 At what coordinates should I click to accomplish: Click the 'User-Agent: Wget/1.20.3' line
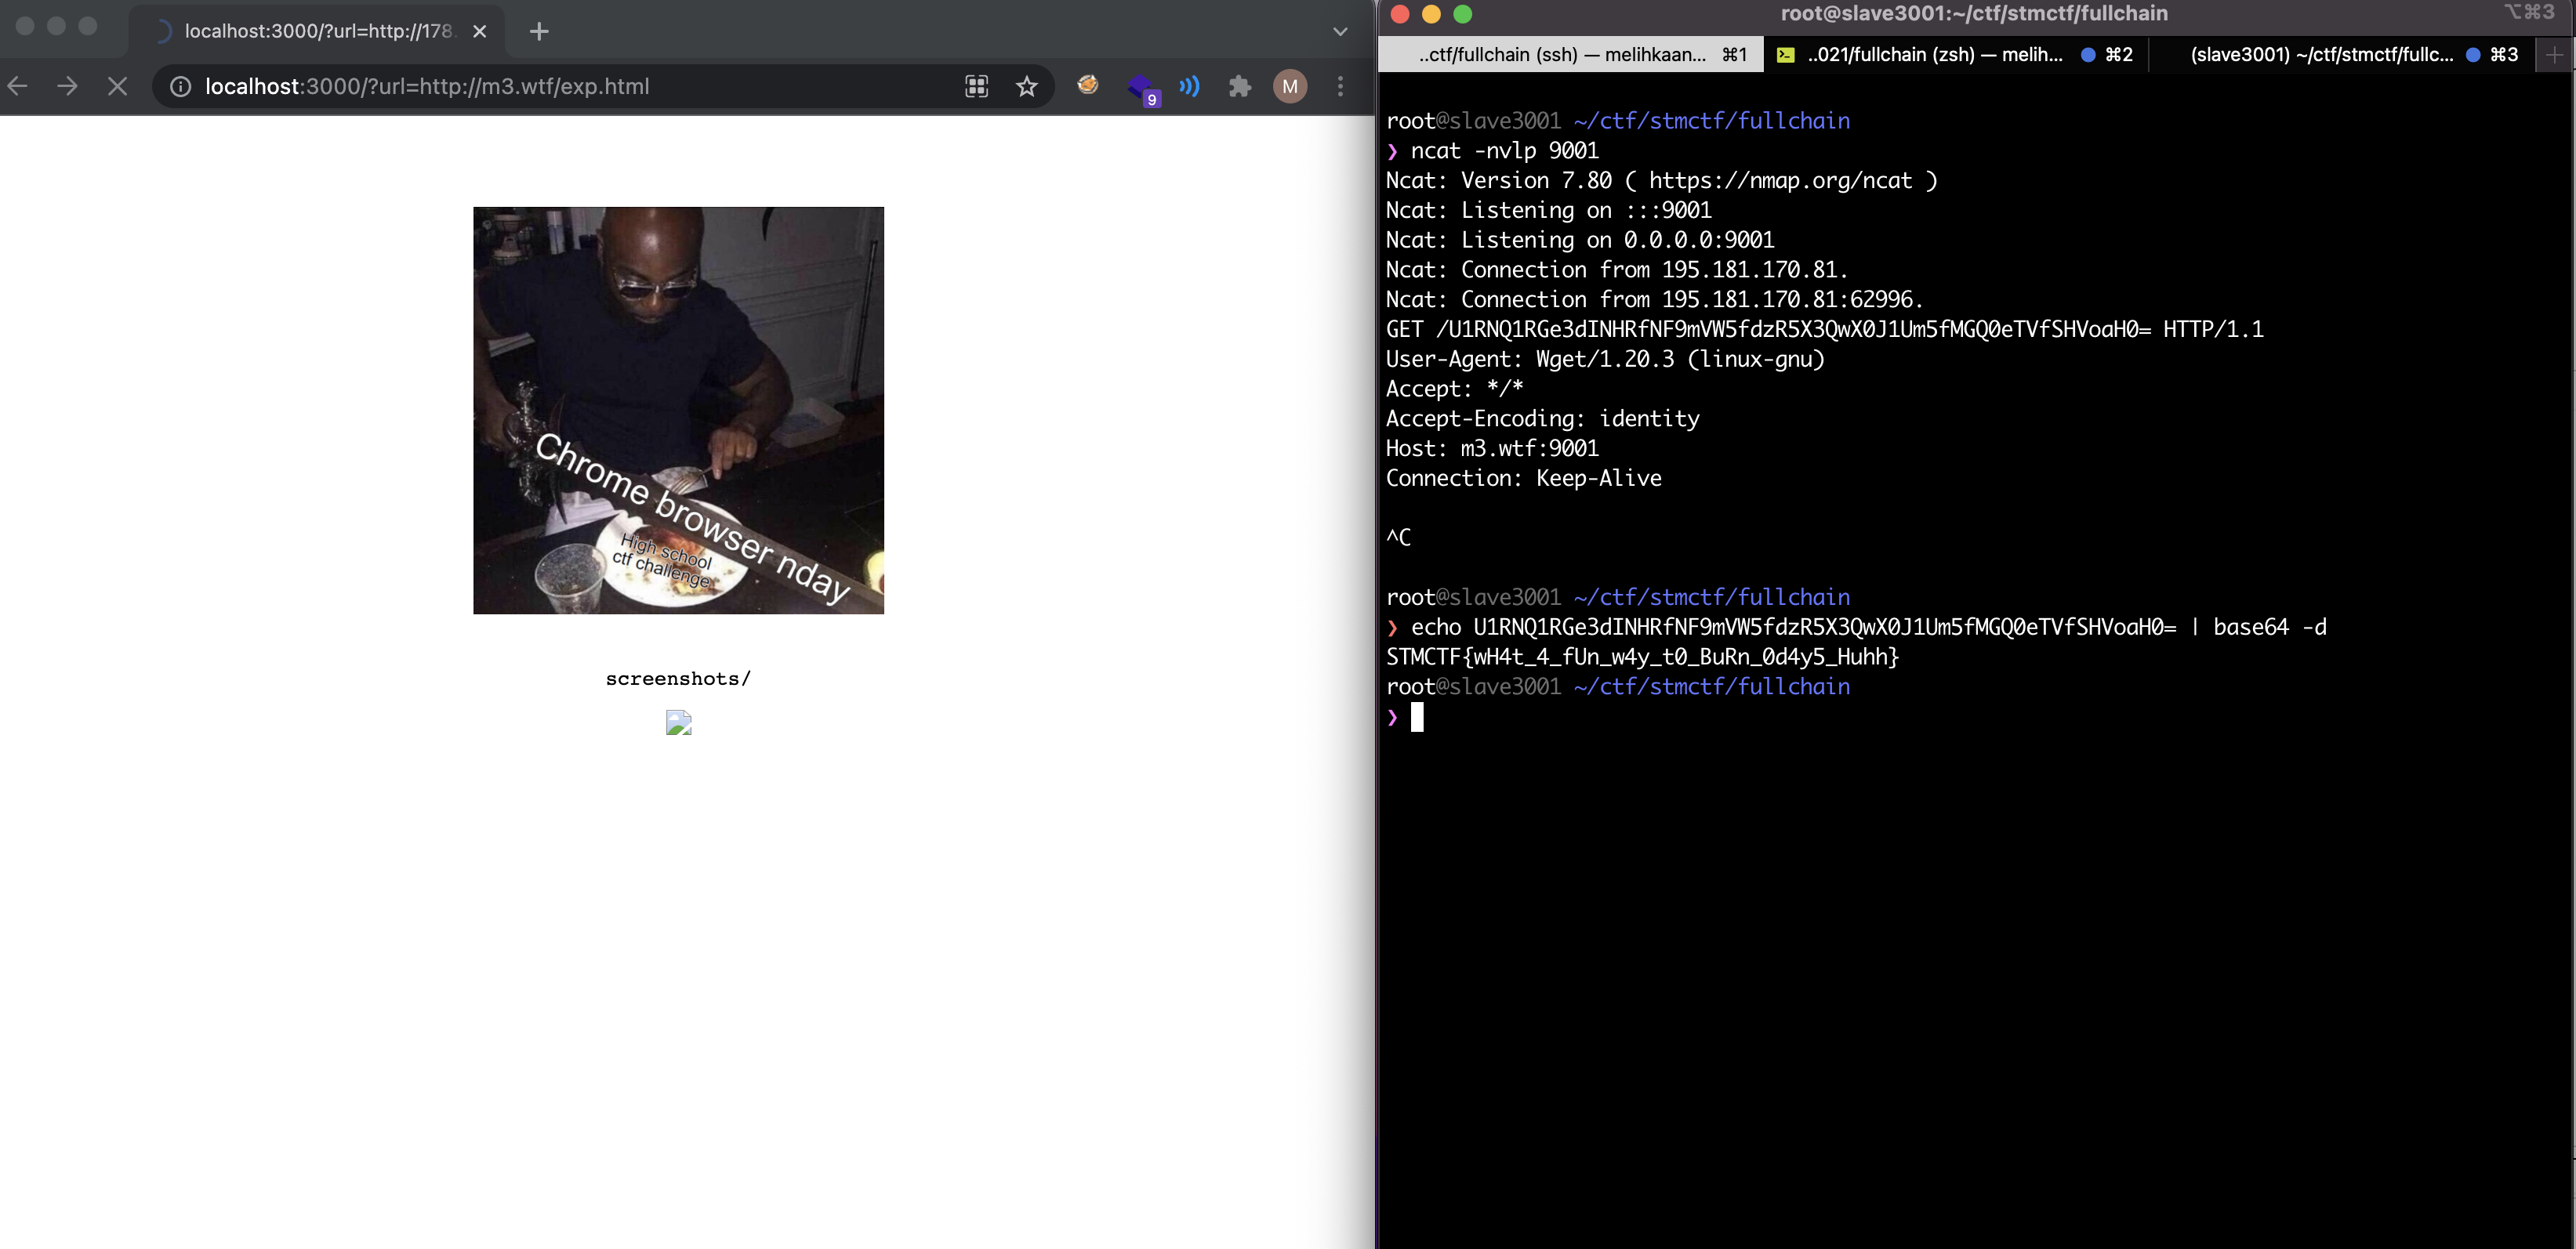1605,360
